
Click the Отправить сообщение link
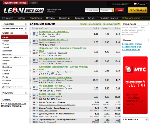pyautogui.click(x=12, y=106)
